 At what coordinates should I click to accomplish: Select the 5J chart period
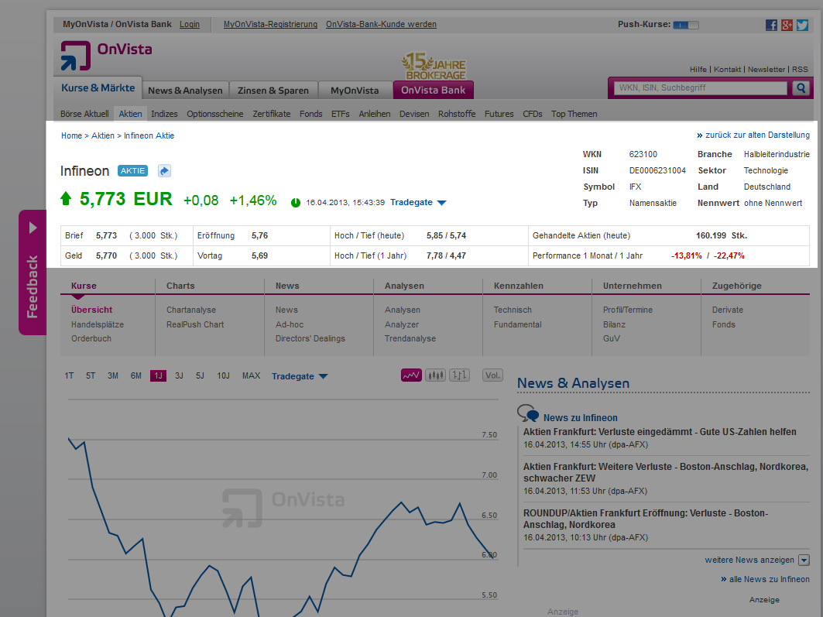click(200, 375)
